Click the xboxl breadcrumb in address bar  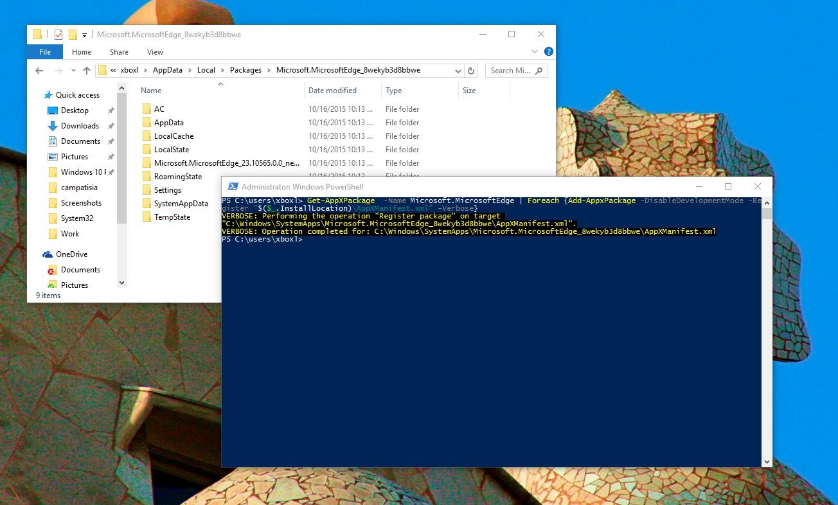(129, 70)
